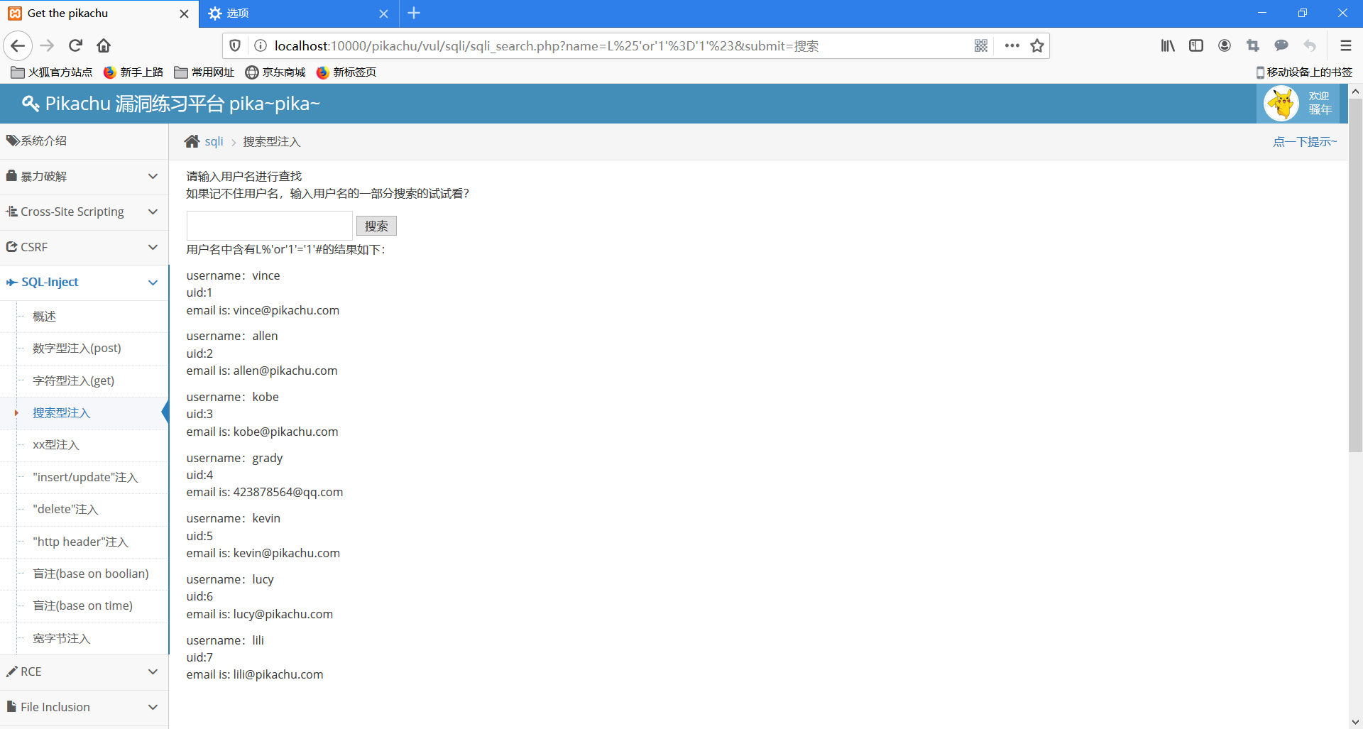Select 搜索型注入 in sidebar
The image size is (1363, 729).
(61, 412)
